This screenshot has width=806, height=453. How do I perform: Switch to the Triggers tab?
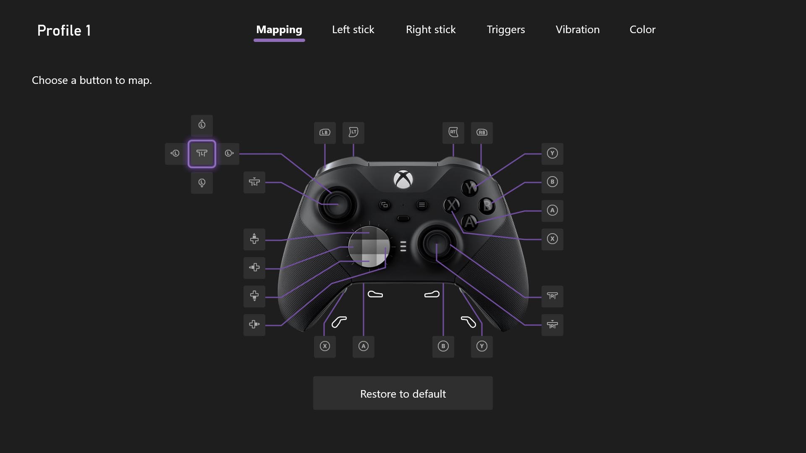(506, 29)
